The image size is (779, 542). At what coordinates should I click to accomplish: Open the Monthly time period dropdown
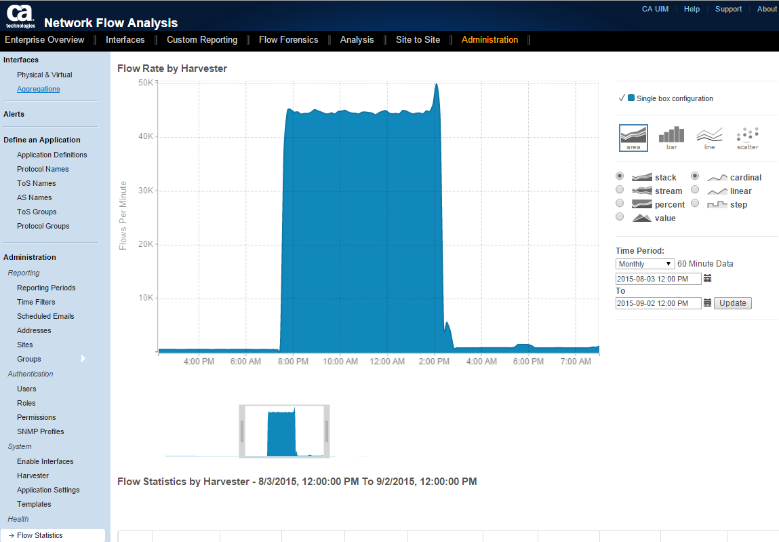(644, 264)
